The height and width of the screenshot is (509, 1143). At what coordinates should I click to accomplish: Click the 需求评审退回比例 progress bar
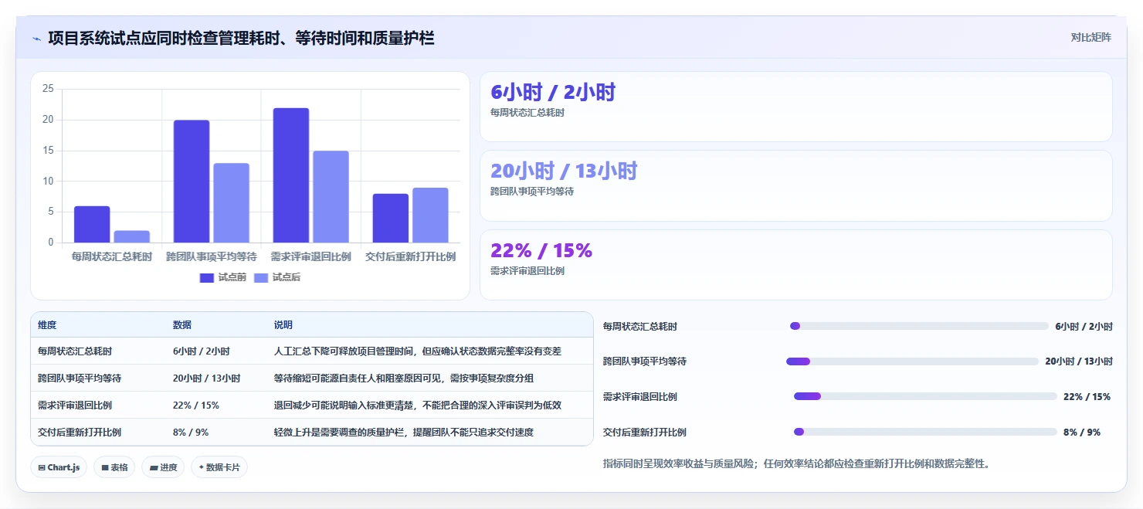tap(925, 396)
